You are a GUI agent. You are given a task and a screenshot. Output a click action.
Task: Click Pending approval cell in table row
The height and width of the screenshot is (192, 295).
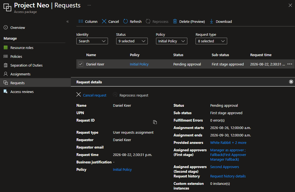coord(187,64)
